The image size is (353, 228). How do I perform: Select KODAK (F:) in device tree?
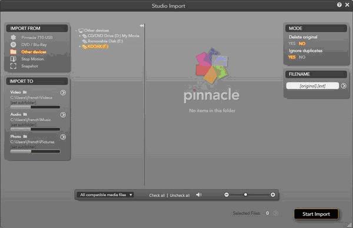point(98,47)
